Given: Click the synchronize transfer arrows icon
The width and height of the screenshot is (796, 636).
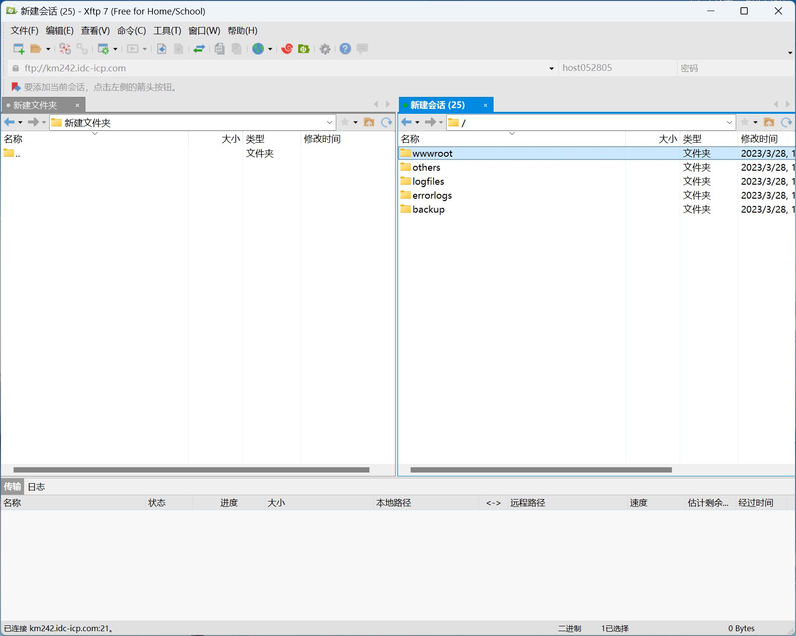Looking at the screenshot, I should click(199, 49).
